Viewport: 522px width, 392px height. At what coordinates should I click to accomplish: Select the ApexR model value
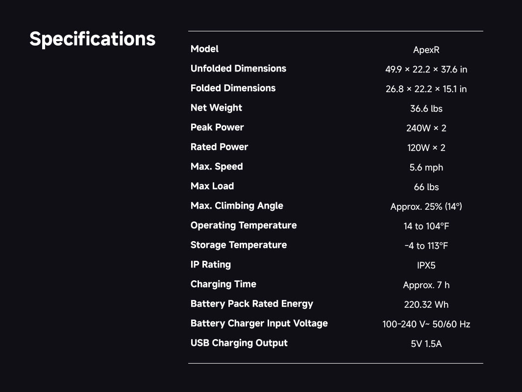[426, 50]
